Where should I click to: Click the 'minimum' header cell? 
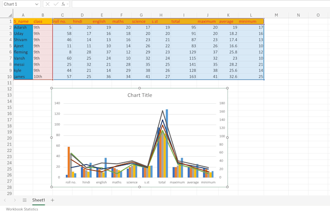tap(251, 21)
